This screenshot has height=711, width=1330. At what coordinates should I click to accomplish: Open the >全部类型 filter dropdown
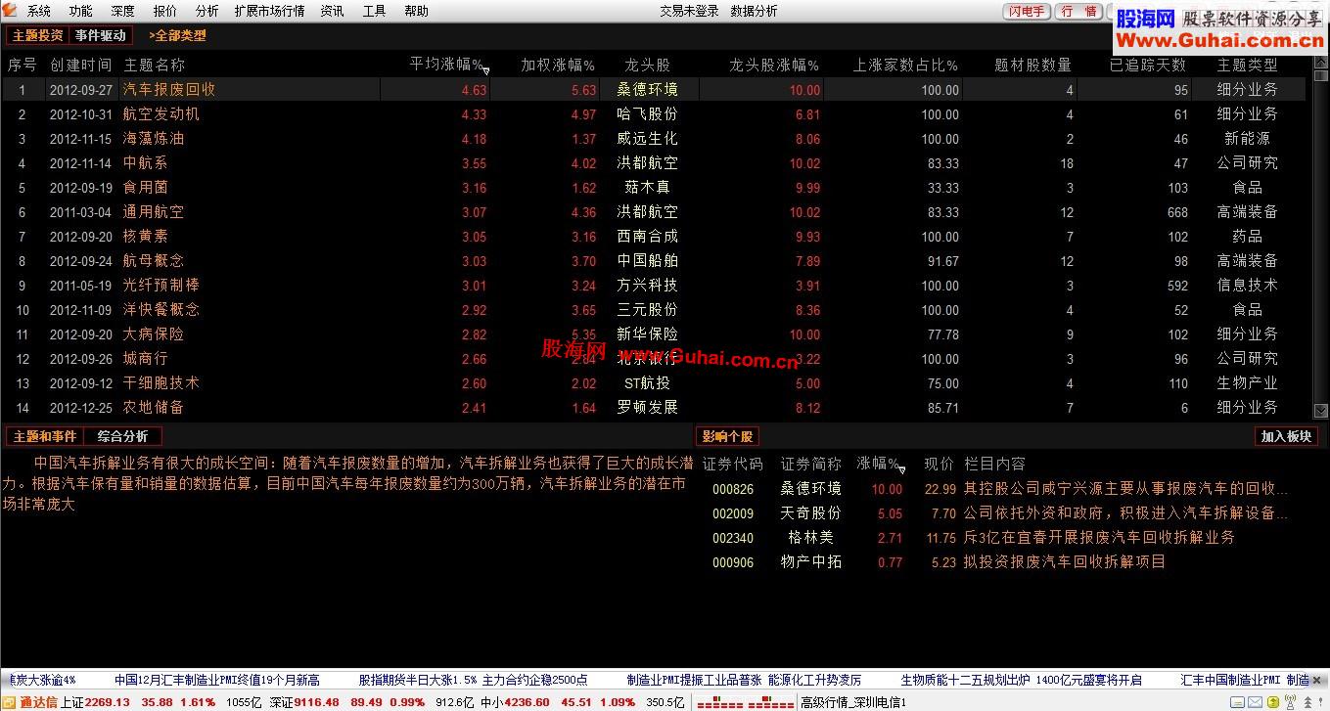pyautogui.click(x=177, y=35)
